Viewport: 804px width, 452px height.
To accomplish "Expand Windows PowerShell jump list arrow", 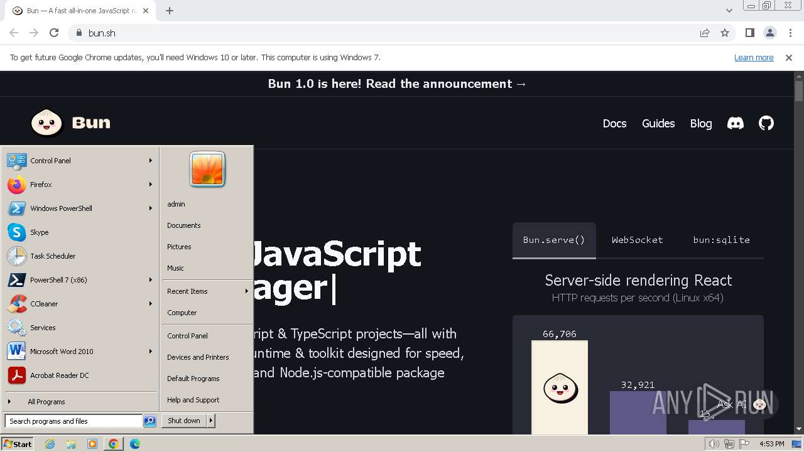I will (x=151, y=208).
